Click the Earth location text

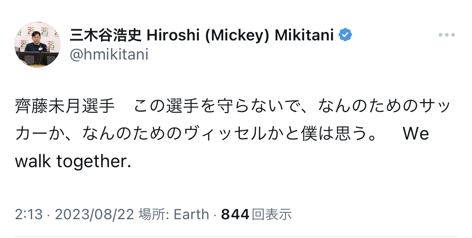(191, 214)
